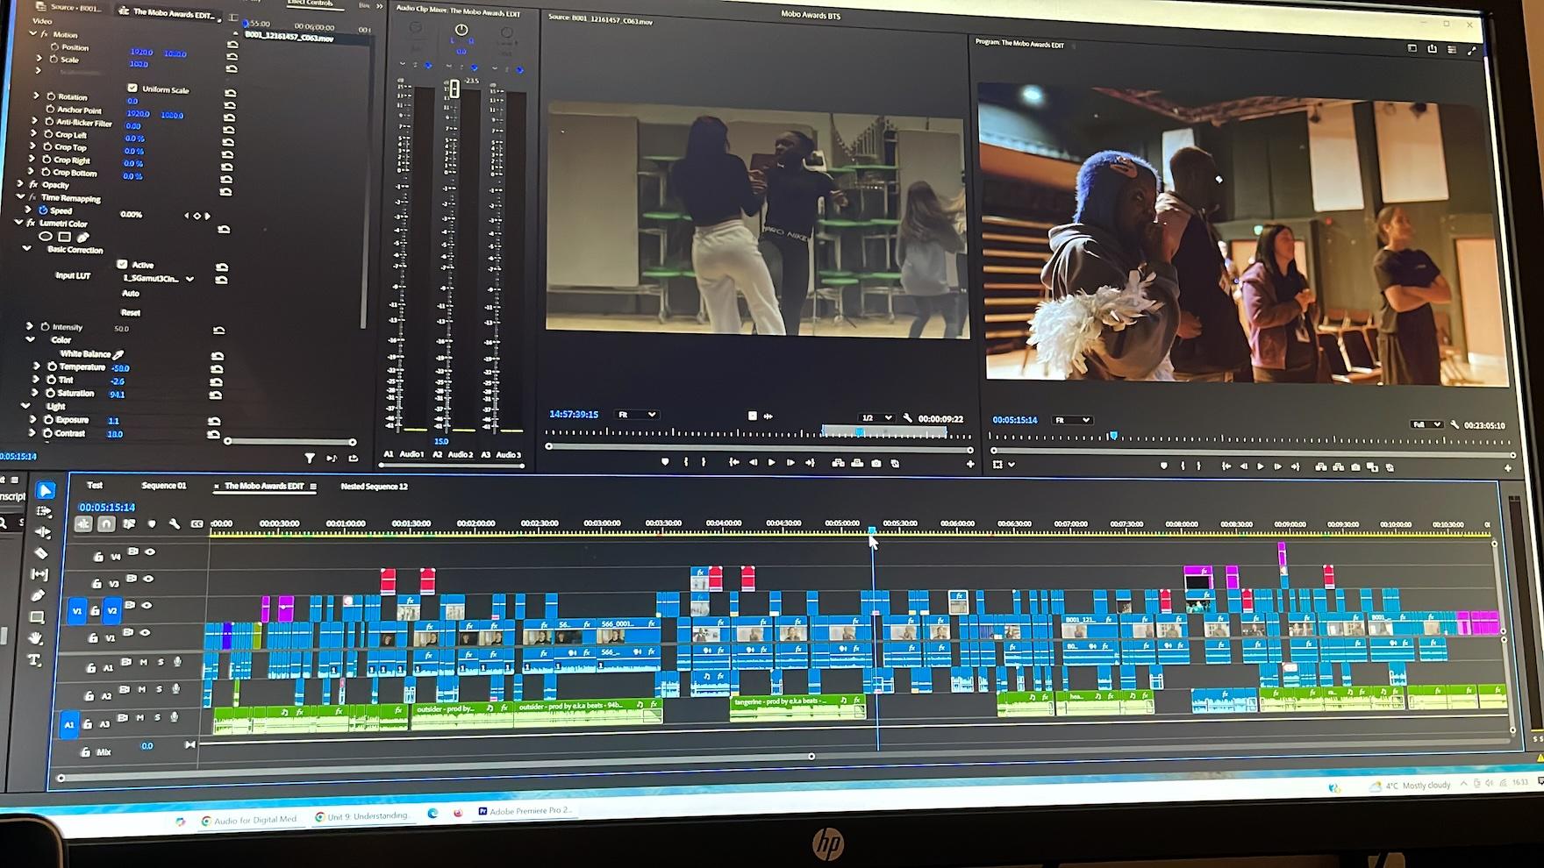Add a marker in the timeline panel
Viewport: 1544px width, 868px height.
pos(152,524)
